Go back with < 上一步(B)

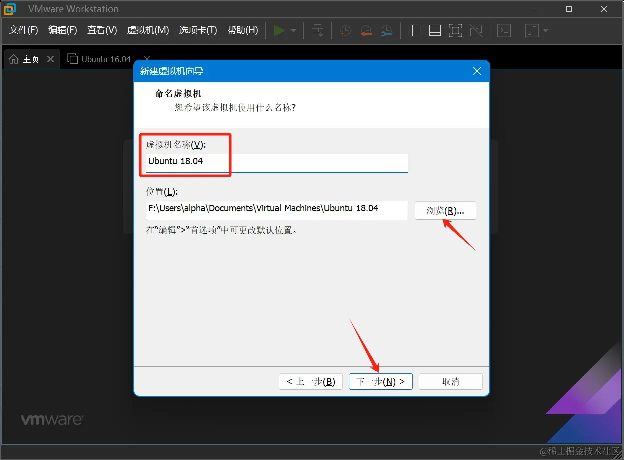[311, 382]
